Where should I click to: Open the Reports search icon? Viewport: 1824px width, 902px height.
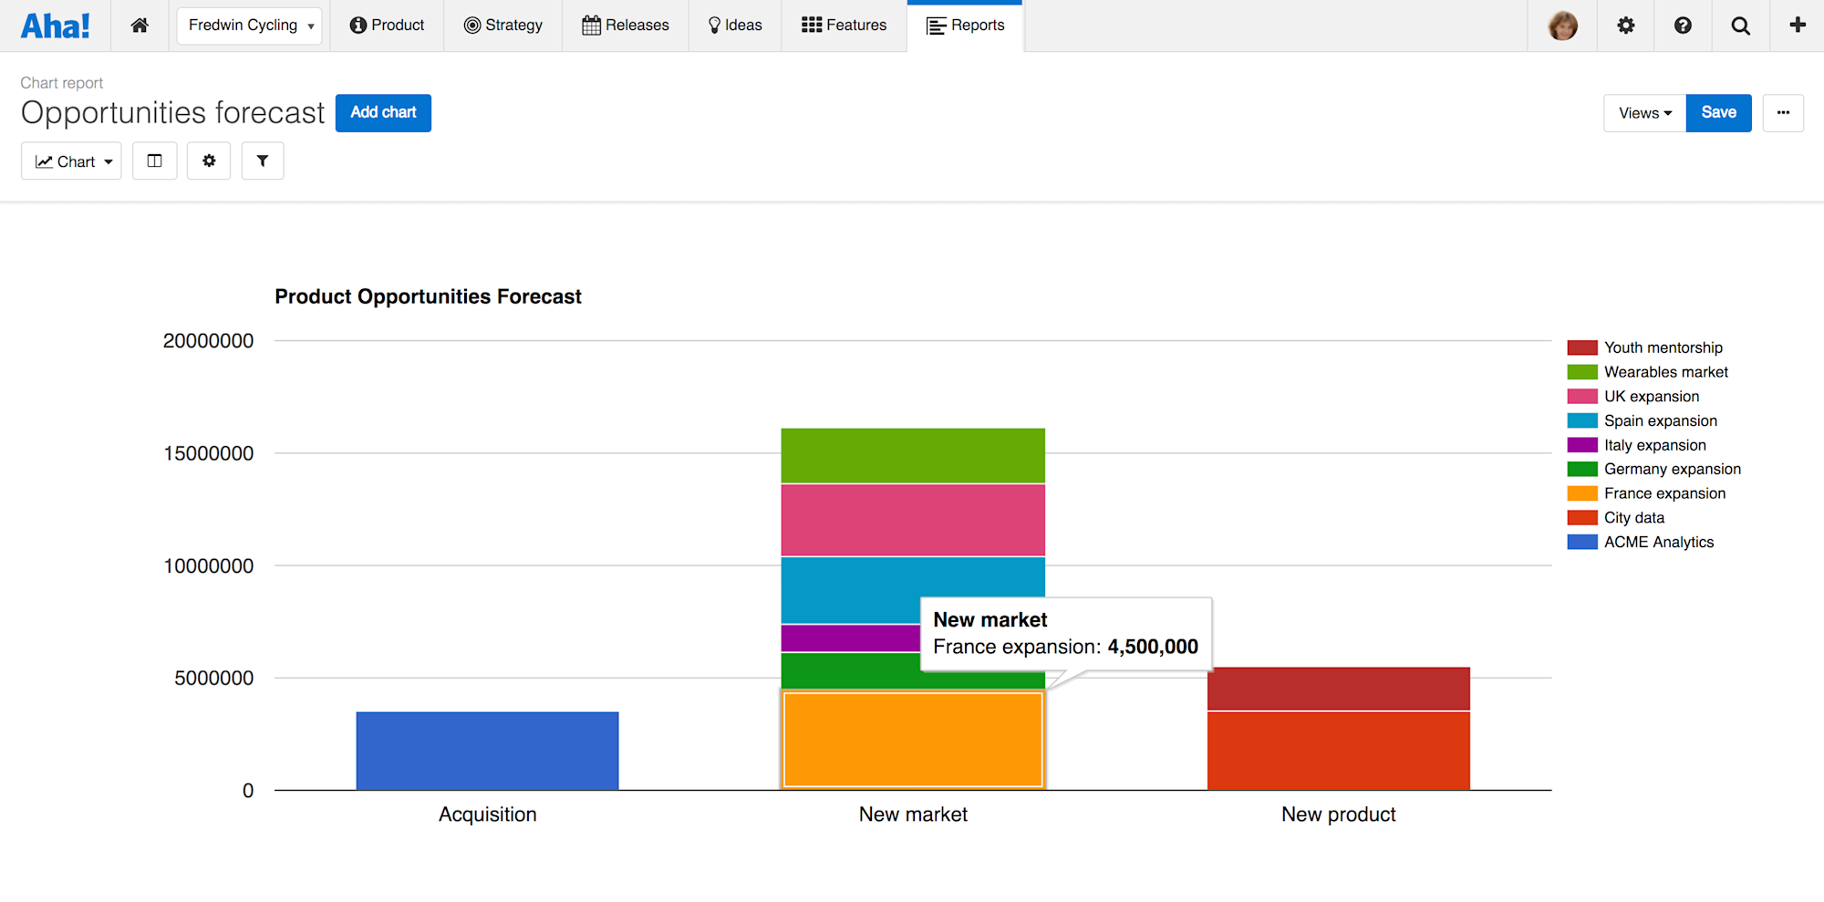[x=1740, y=26]
